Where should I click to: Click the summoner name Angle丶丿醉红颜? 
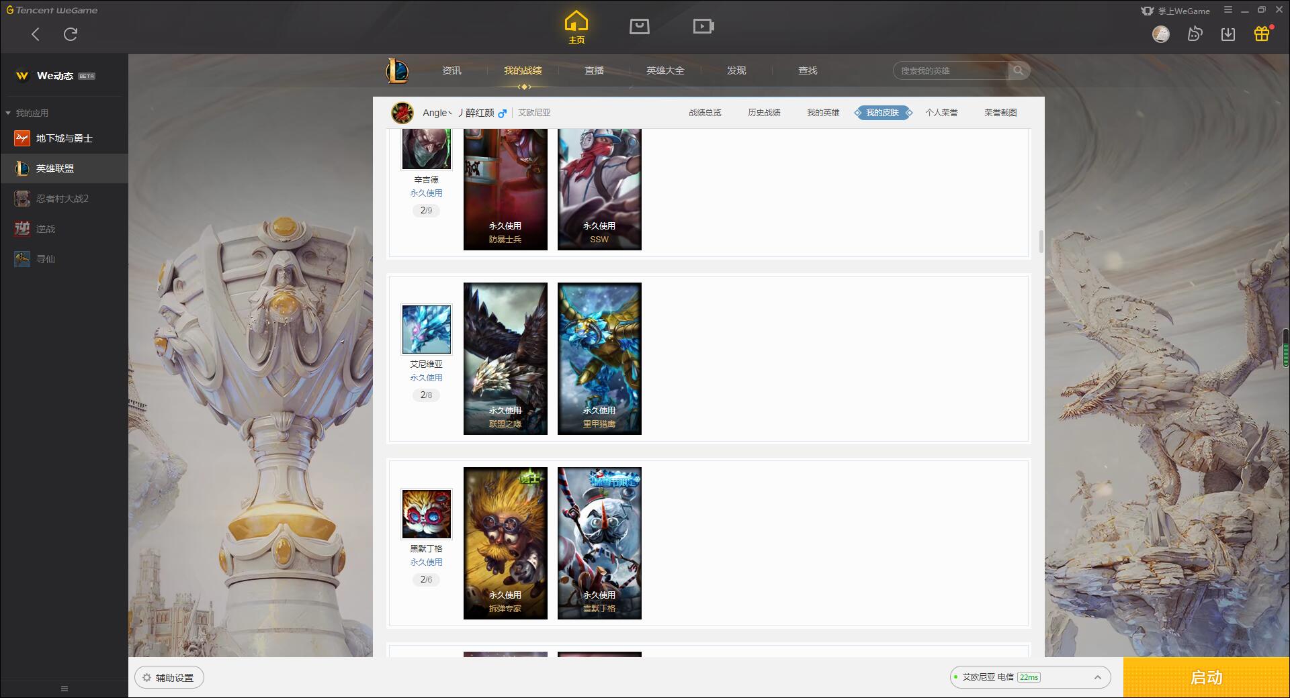coord(458,113)
